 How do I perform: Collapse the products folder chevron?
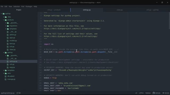[x=3, y=20]
